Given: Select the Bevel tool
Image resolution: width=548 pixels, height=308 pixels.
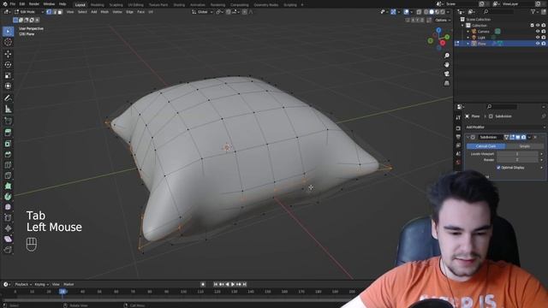Looking at the screenshot, I should tap(8, 154).
